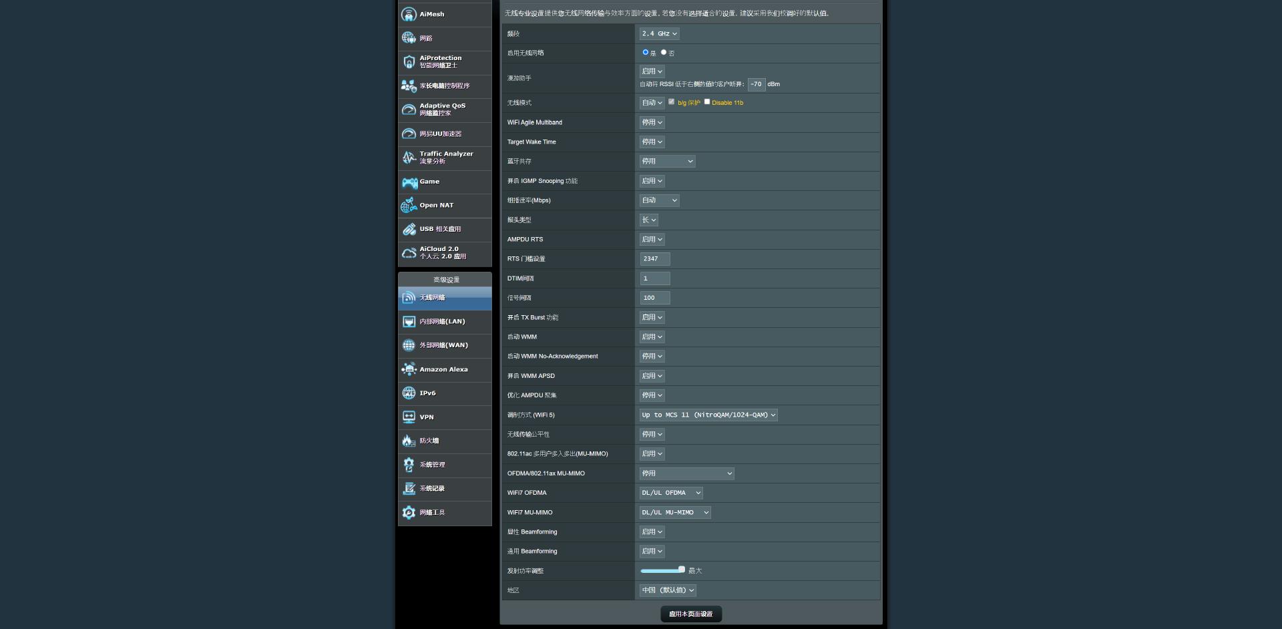Viewport: 1282px width, 629px height.
Task: Open Target Wake Time dropdown
Action: (x=652, y=142)
